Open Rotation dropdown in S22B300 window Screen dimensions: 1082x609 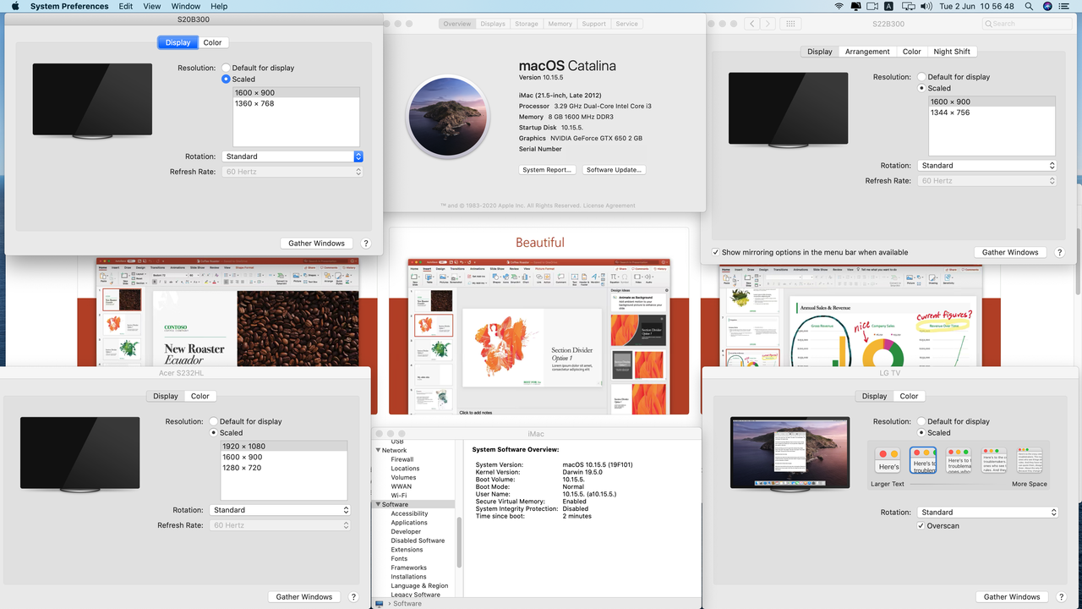pyautogui.click(x=987, y=166)
